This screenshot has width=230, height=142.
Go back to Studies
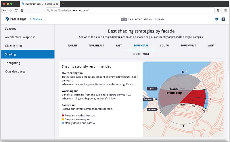click(36, 19)
